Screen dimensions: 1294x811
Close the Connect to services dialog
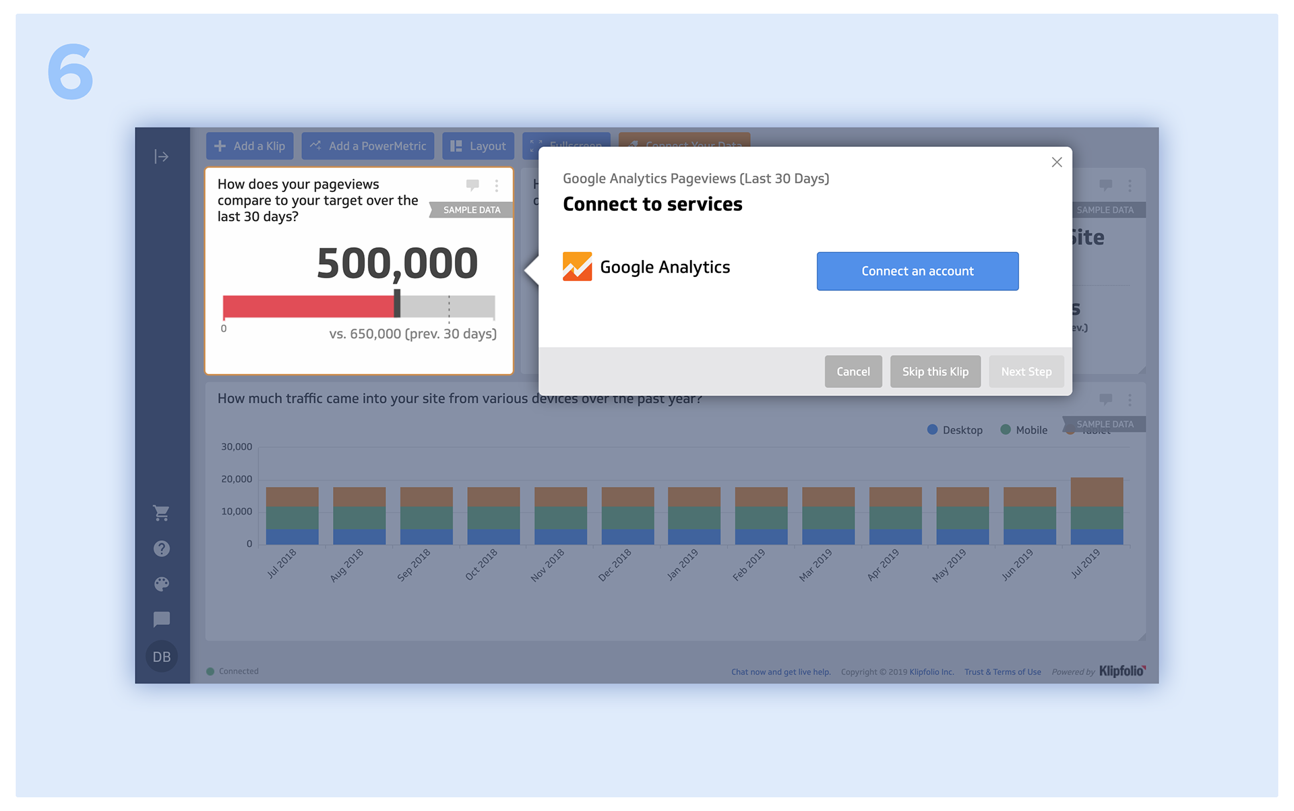click(x=1057, y=162)
